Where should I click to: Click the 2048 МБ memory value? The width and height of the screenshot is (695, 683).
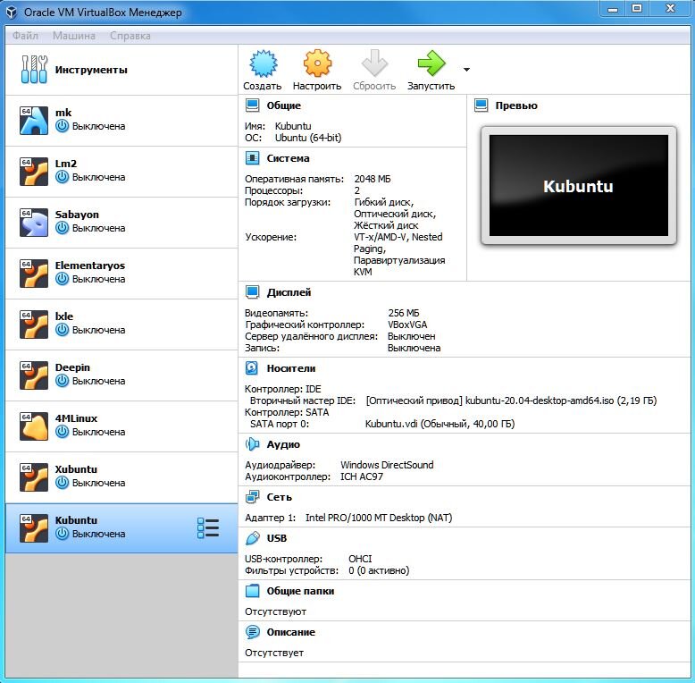click(373, 179)
